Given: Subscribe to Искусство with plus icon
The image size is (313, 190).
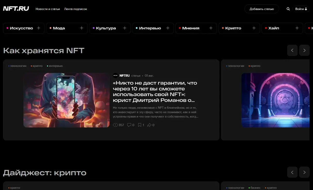Looking at the screenshot, I should click(38, 28).
